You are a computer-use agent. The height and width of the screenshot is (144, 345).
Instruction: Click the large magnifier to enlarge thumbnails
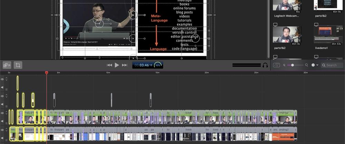pos(306,65)
